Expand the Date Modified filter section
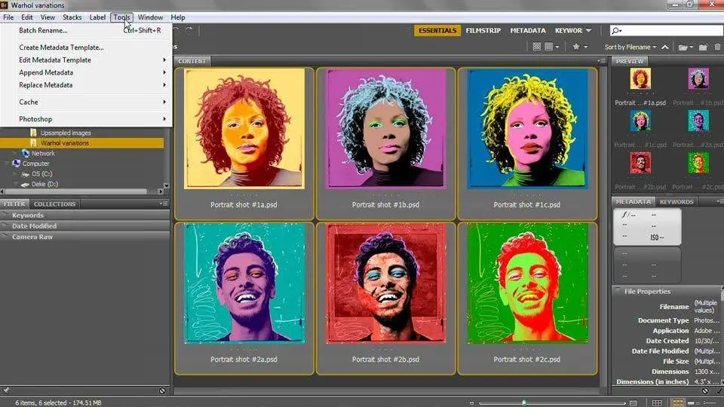724x407 pixels. click(34, 226)
